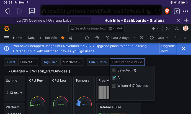The image size is (191, 114).
Task: Click the No data CPU load gauge
Action: [x=61, y=102]
